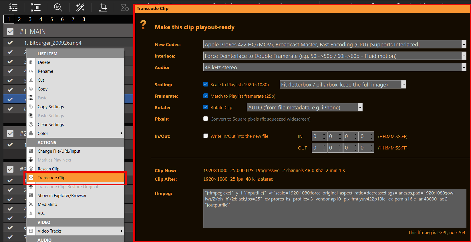Switch to playlist tab 5
471x242 pixels.
point(51,19)
